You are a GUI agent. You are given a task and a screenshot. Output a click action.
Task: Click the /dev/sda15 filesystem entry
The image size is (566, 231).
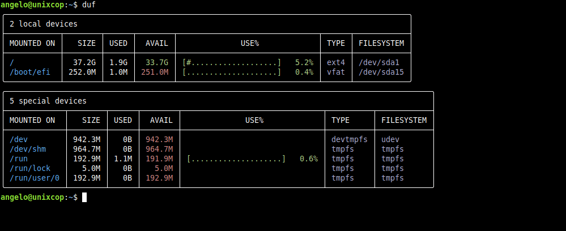click(381, 72)
